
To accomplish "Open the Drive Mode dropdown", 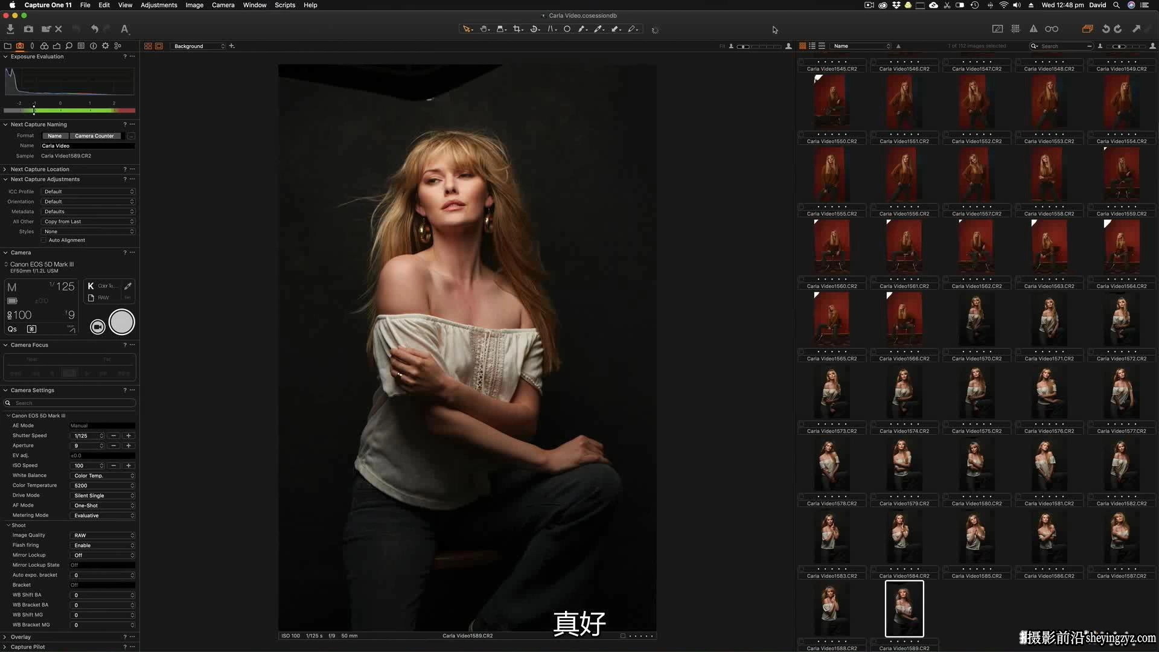I will [x=103, y=496].
